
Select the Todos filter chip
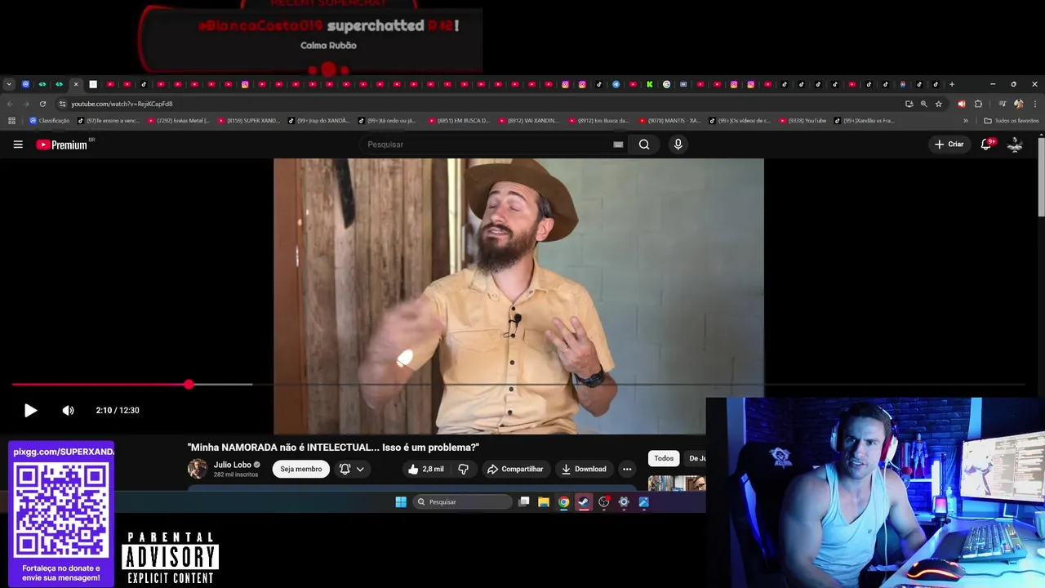[x=664, y=458]
